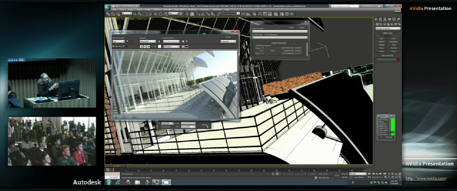This screenshot has height=191, width=457.
Task: Click the teapot Render Production icon
Action: pos(292,14)
